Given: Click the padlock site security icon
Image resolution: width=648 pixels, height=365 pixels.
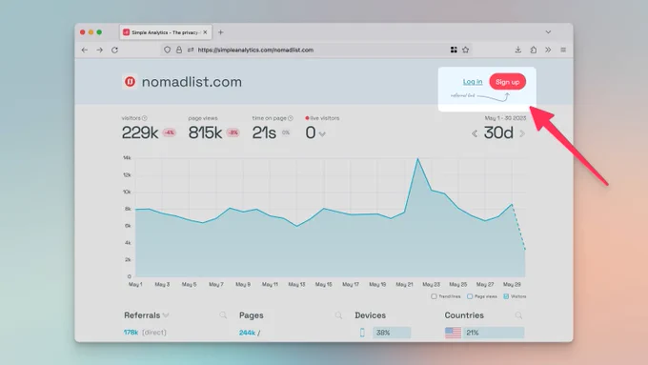Looking at the screenshot, I should click(179, 50).
